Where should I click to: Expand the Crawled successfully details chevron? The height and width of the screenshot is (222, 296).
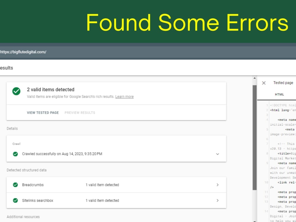click(x=218, y=154)
